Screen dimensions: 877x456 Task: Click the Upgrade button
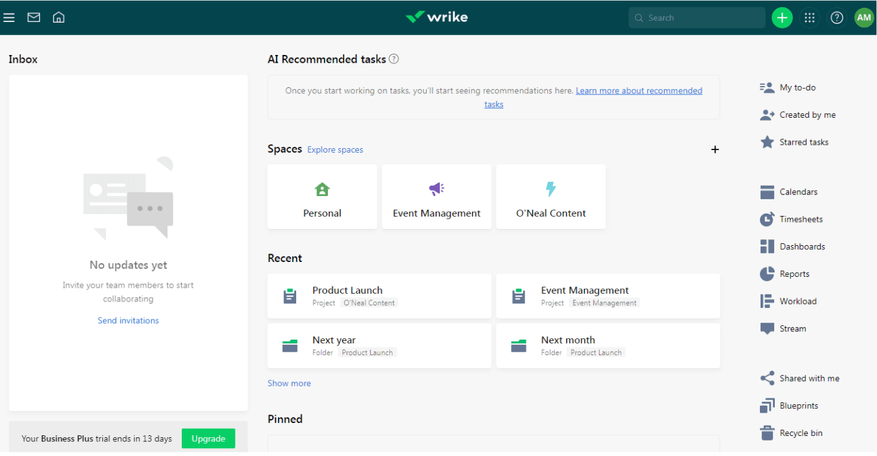pos(208,439)
